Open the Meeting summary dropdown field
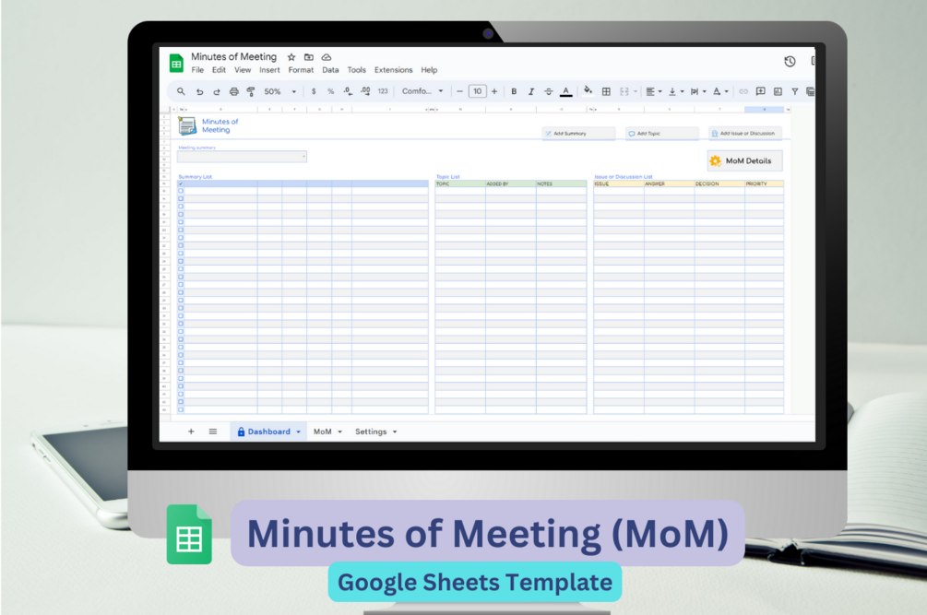The image size is (927, 615). click(242, 157)
